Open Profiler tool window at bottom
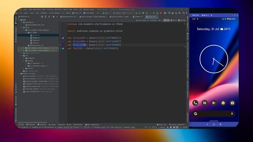The image size is (253, 142). [78, 125]
